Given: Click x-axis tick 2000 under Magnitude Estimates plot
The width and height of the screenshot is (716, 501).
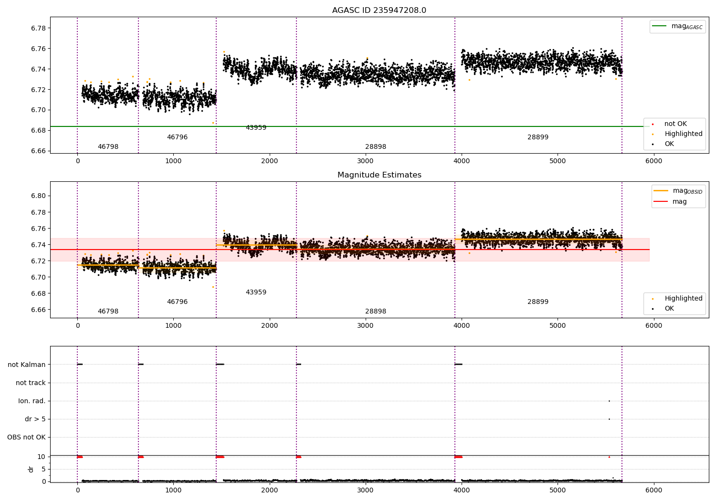Looking at the screenshot, I should tap(270, 325).
